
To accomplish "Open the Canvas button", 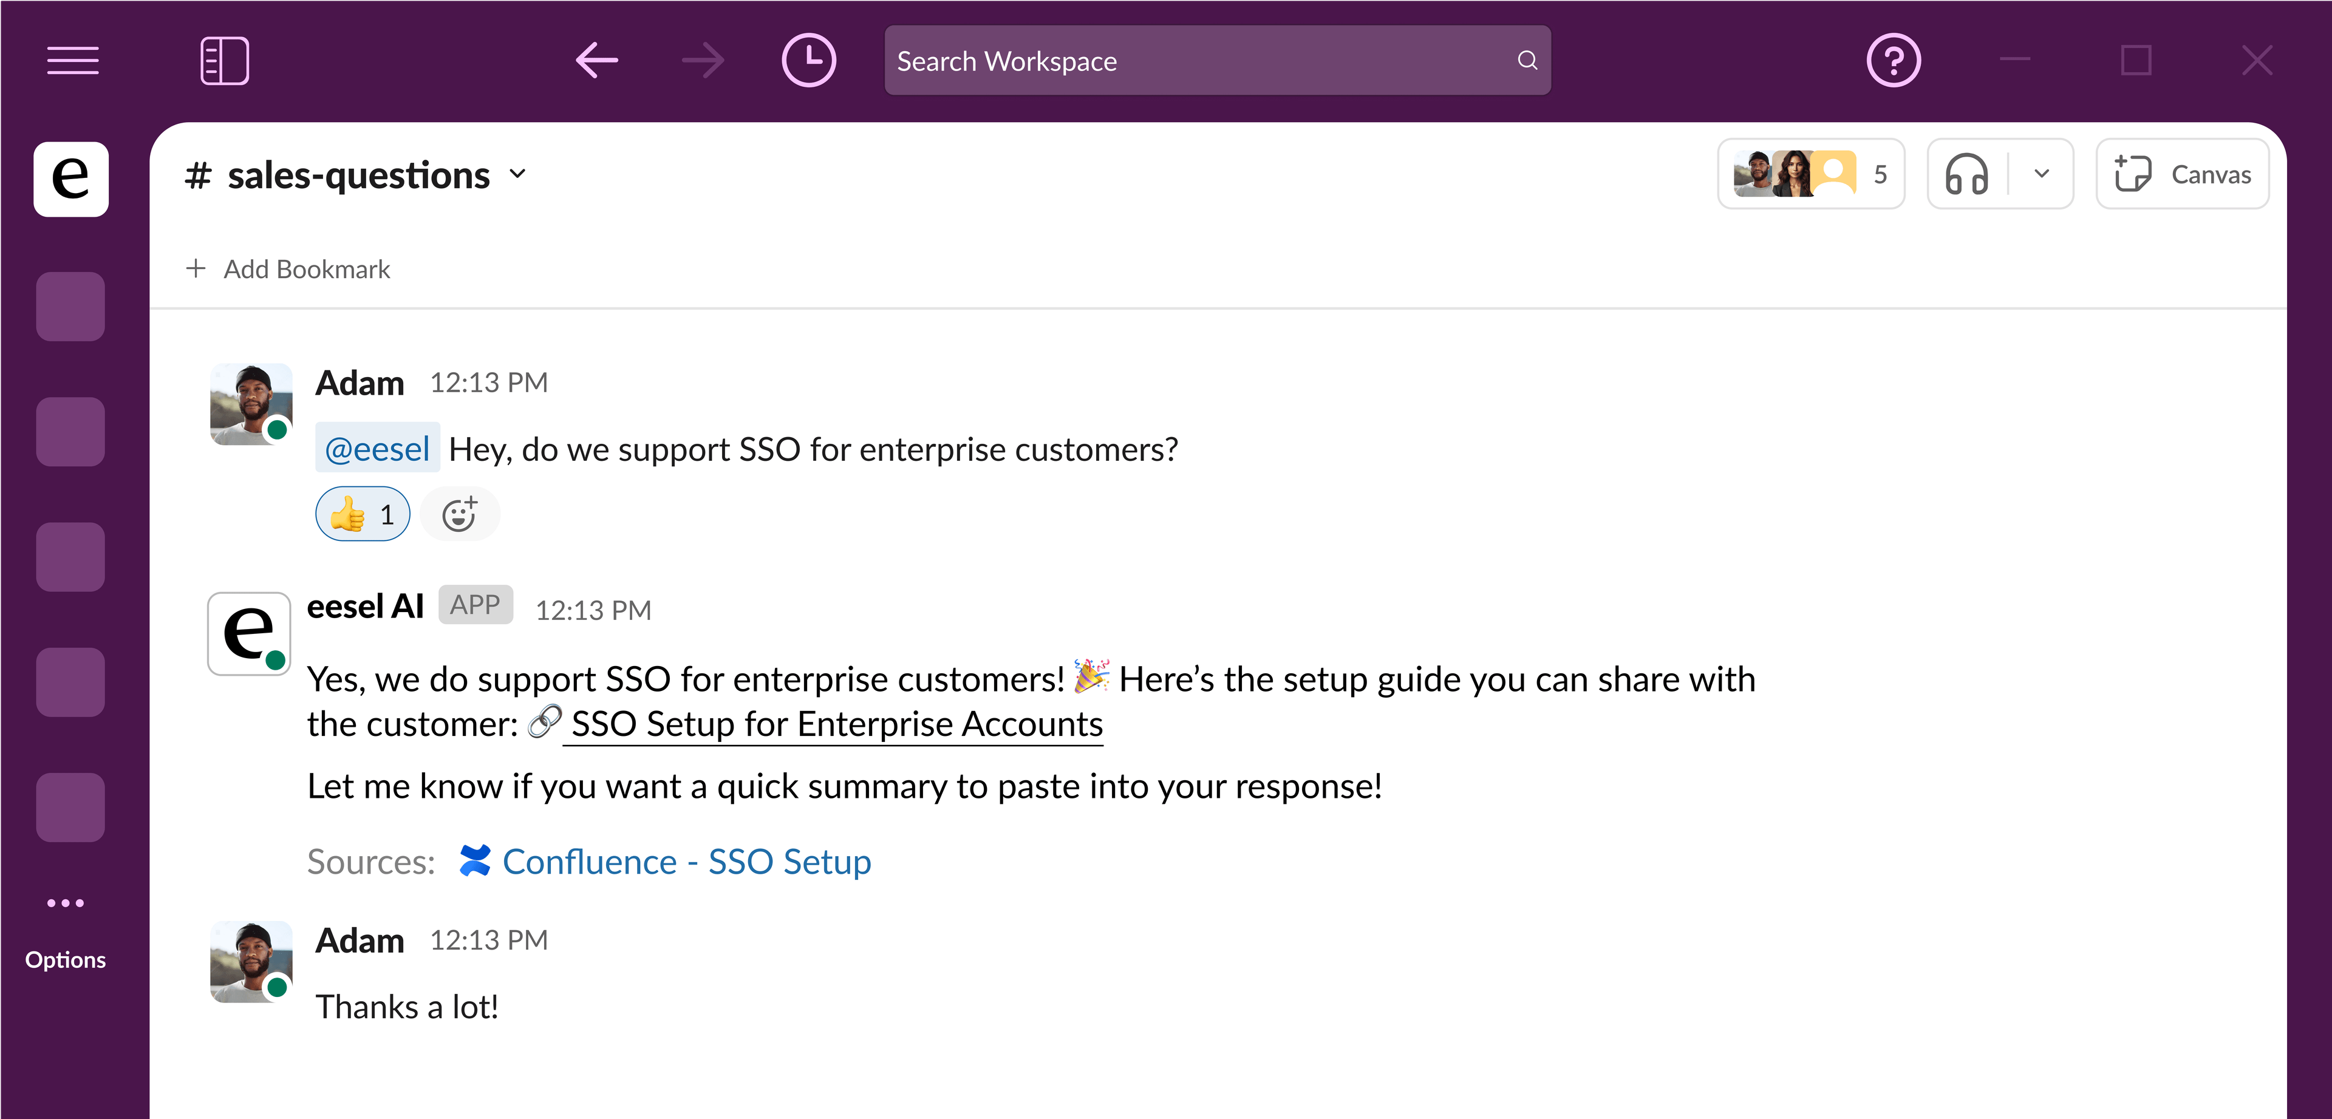I will pos(2183,174).
